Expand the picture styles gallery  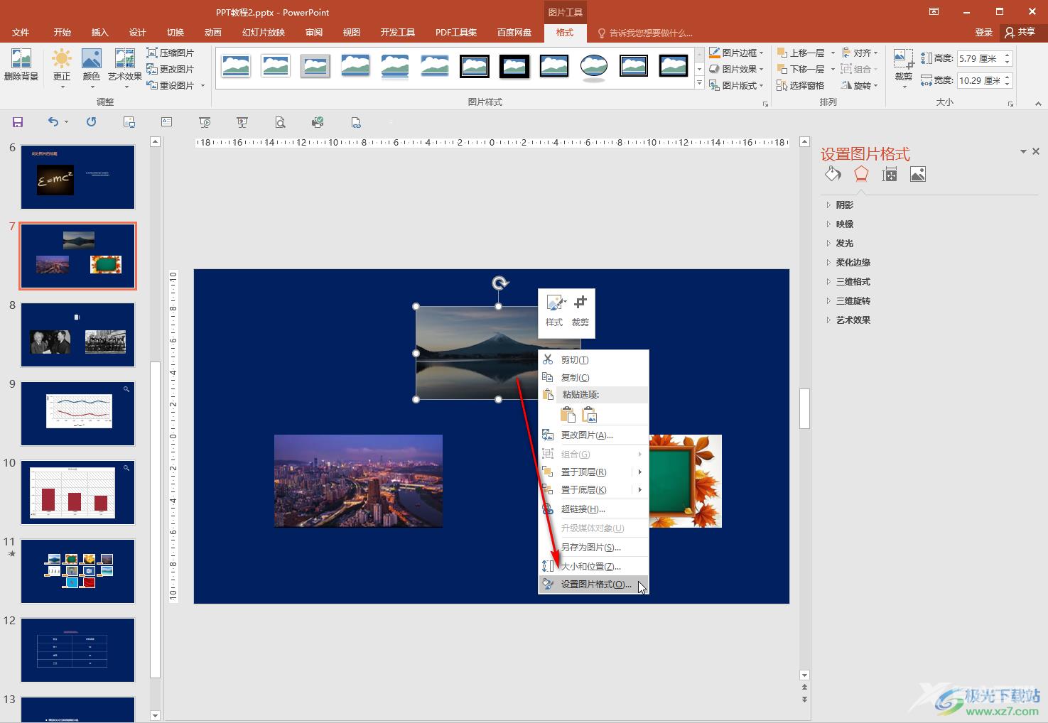click(699, 83)
